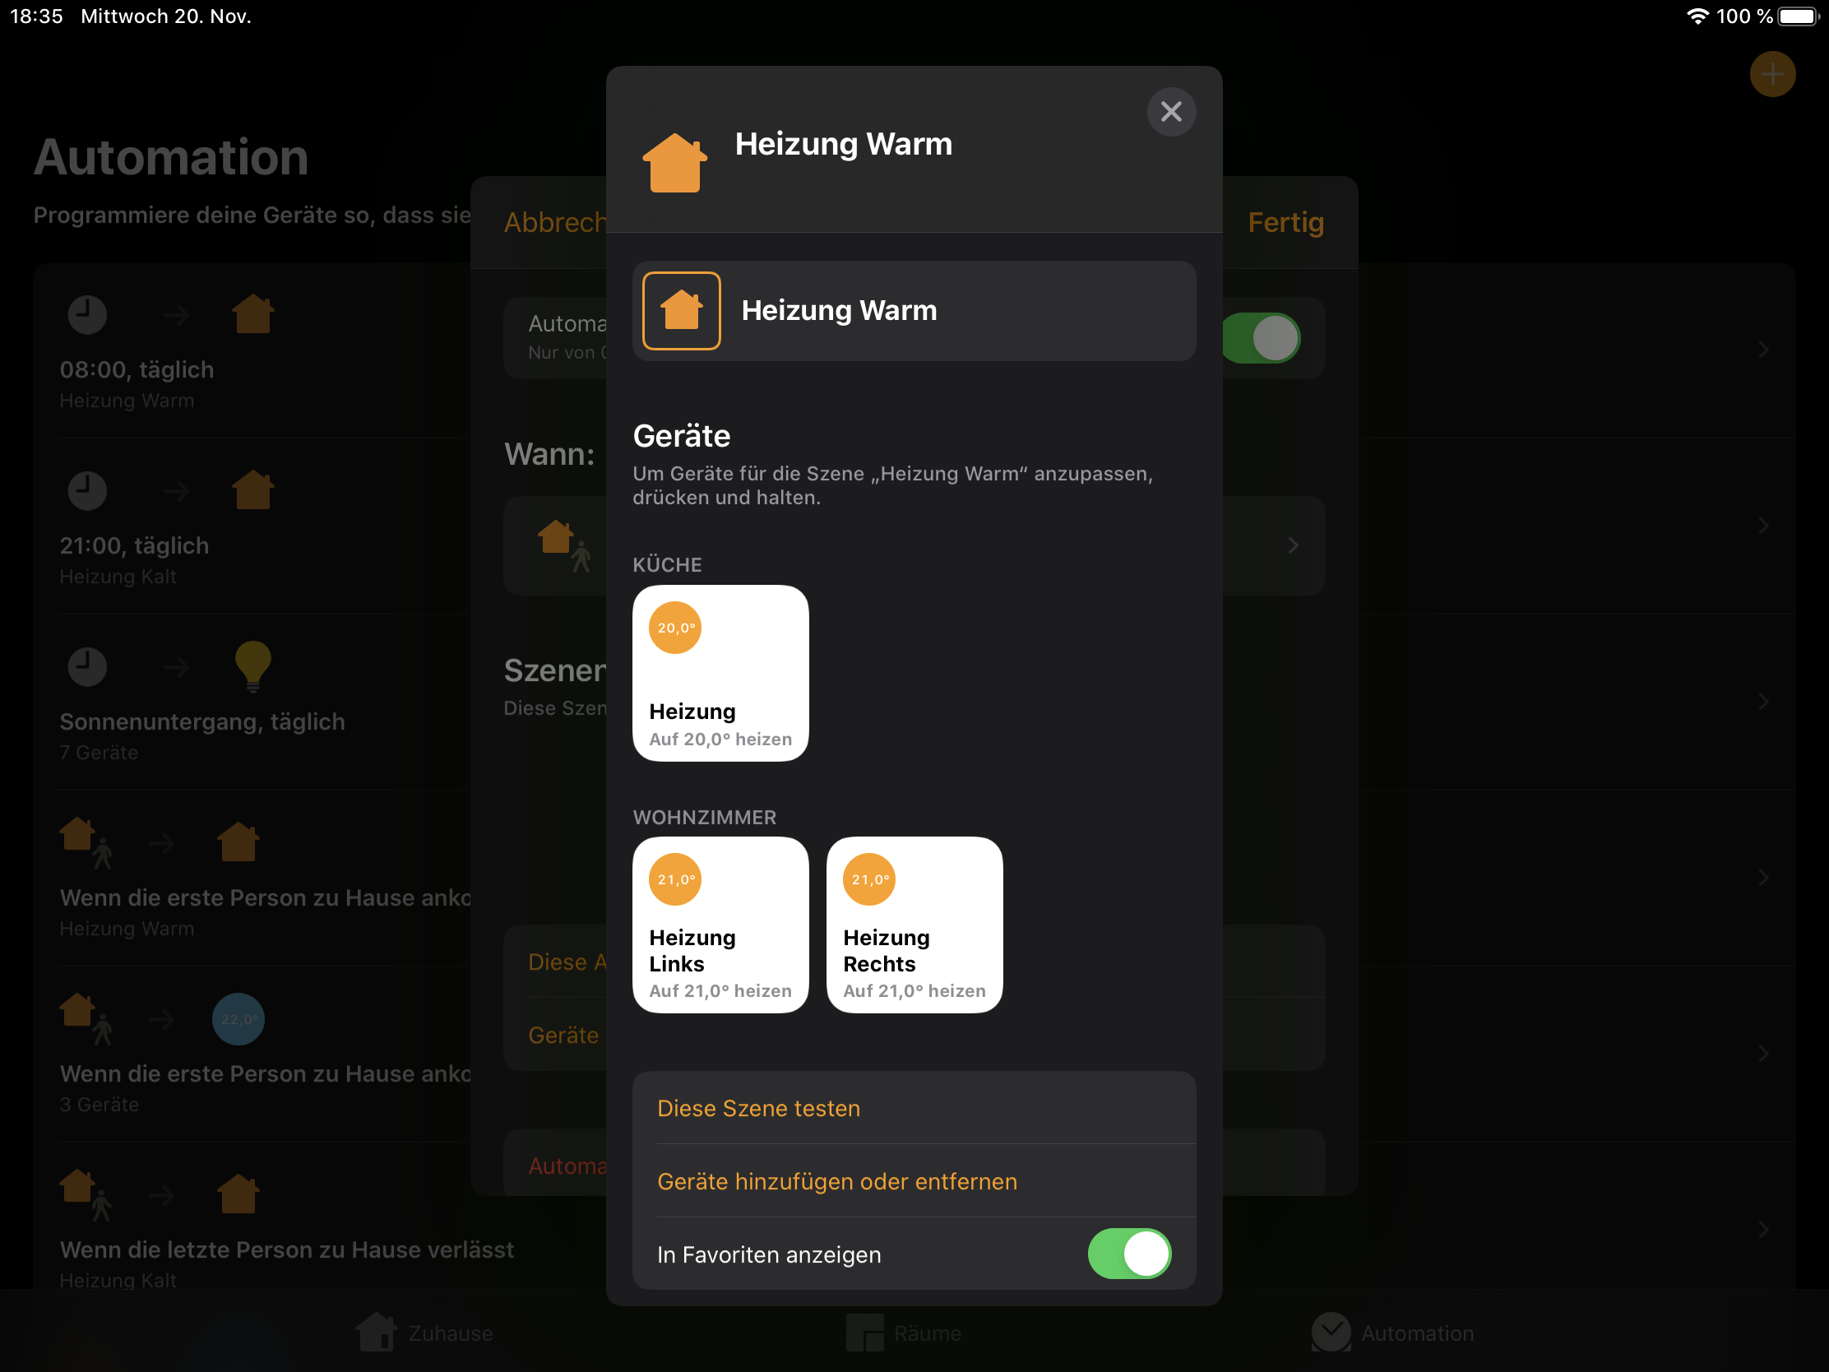Open the Automation tab icon
Image resolution: width=1829 pixels, height=1372 pixels.
(1331, 1333)
